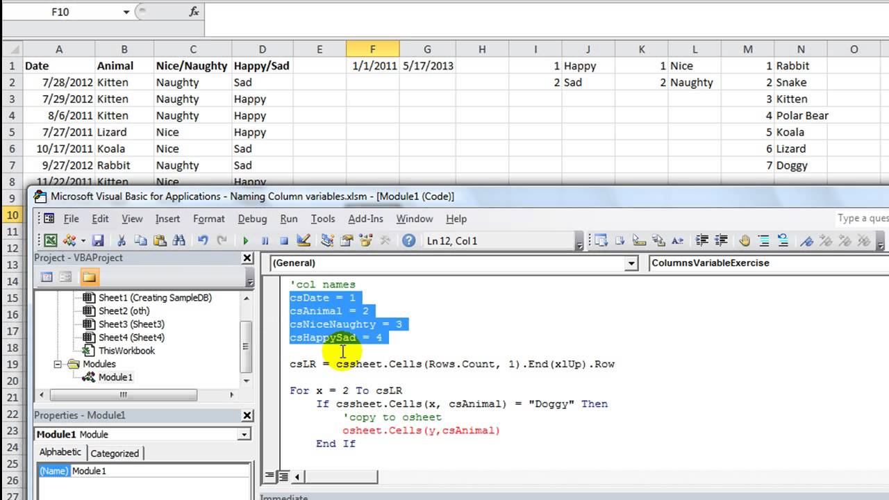Click Complete Word in the Edit toolbar
Screen dimensions: 889x500
point(676,241)
